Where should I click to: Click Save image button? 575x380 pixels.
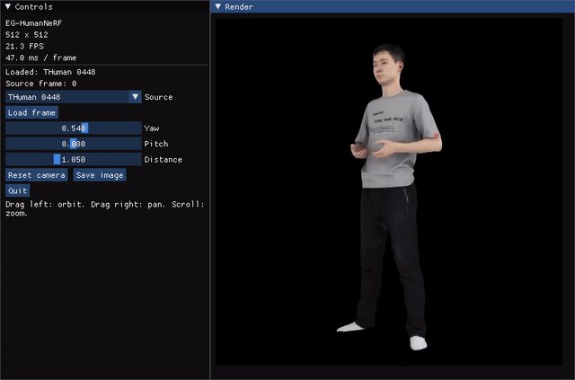(100, 175)
